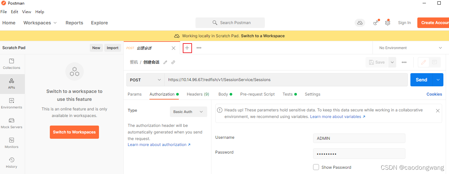Click Switch to Workspaces button
Image resolution: width=449 pixels, height=174 pixels.
click(74, 132)
